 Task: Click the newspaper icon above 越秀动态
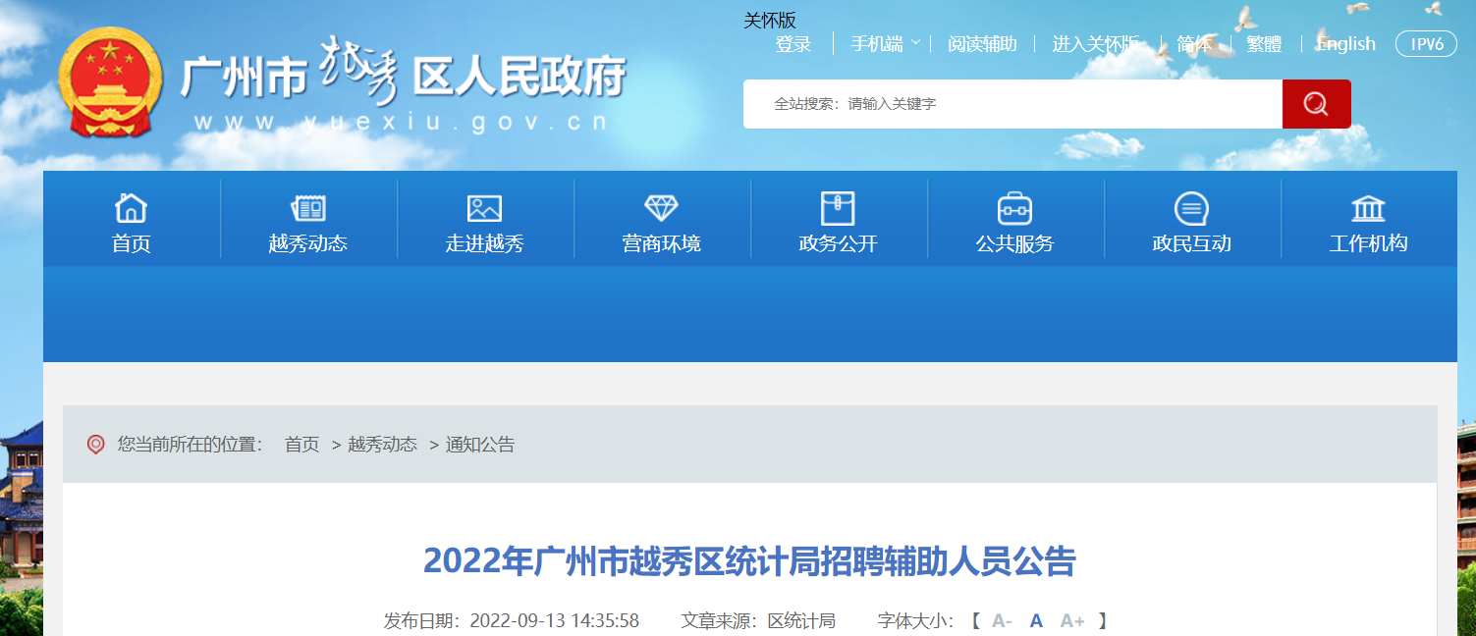click(x=308, y=208)
